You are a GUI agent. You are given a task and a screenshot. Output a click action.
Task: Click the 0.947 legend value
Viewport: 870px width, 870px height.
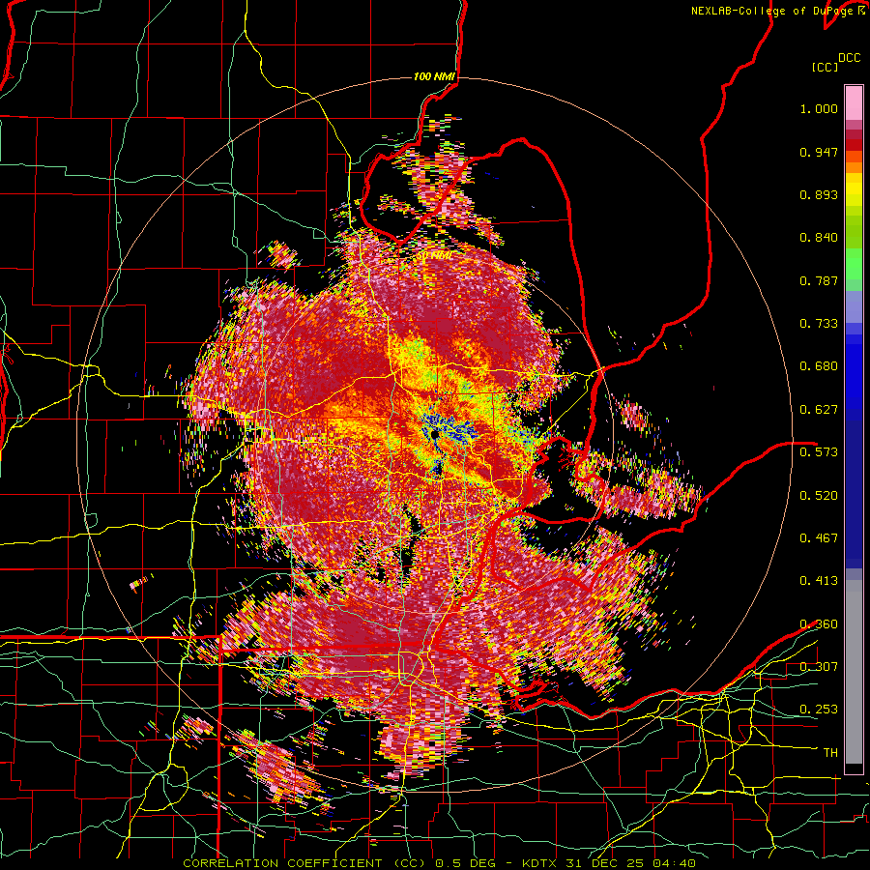819,152
